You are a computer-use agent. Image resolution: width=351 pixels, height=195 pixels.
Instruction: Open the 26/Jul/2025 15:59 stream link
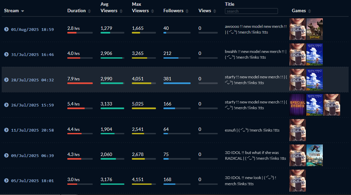point(33,105)
